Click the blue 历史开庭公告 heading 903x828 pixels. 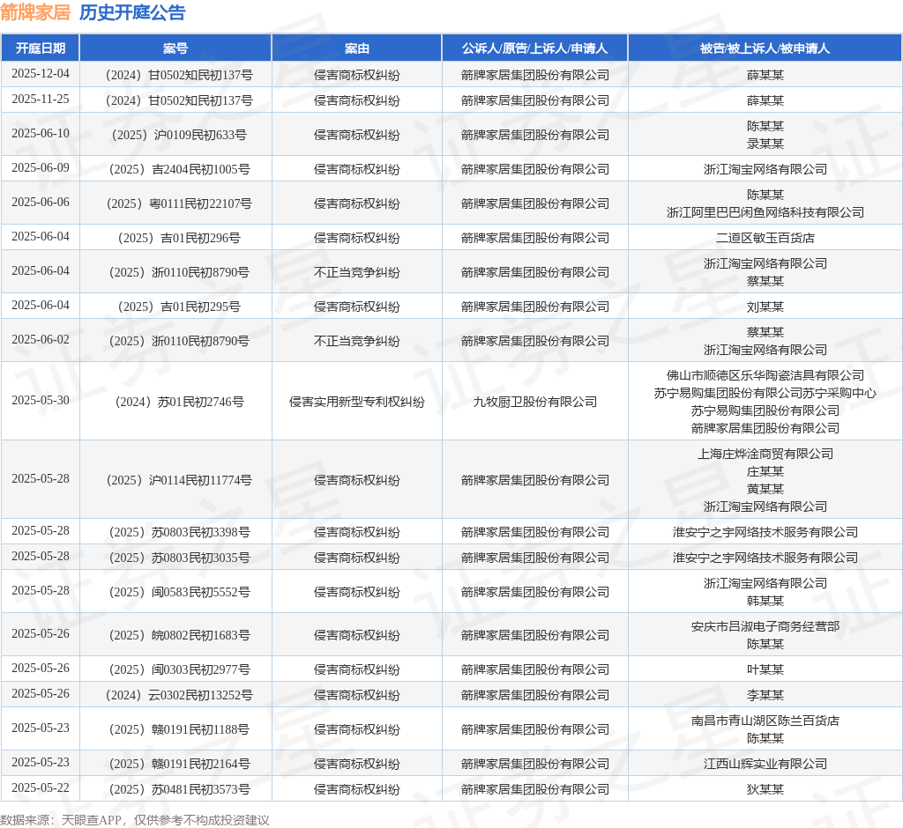click(x=132, y=12)
